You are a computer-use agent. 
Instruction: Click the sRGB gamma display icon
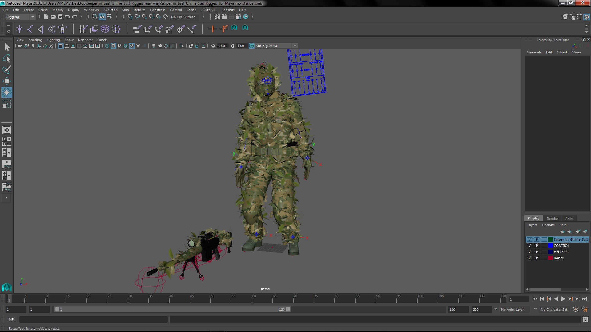click(x=252, y=45)
